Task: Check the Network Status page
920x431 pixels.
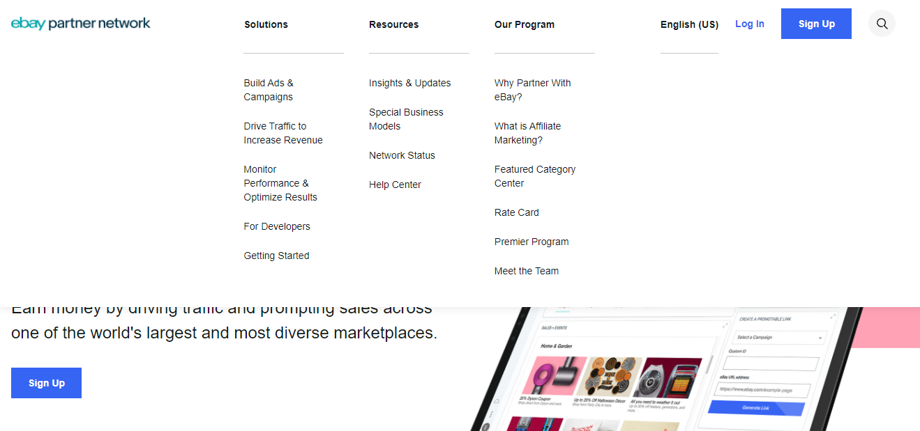Action: 402,155
